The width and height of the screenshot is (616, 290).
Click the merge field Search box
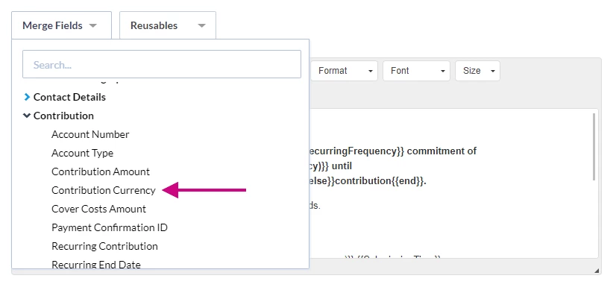point(162,64)
